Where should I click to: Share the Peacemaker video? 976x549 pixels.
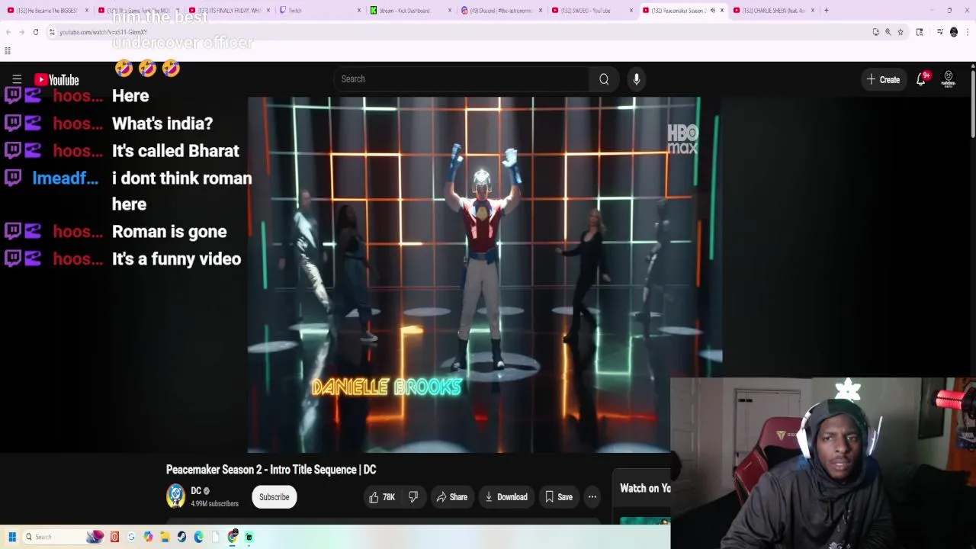[451, 497]
